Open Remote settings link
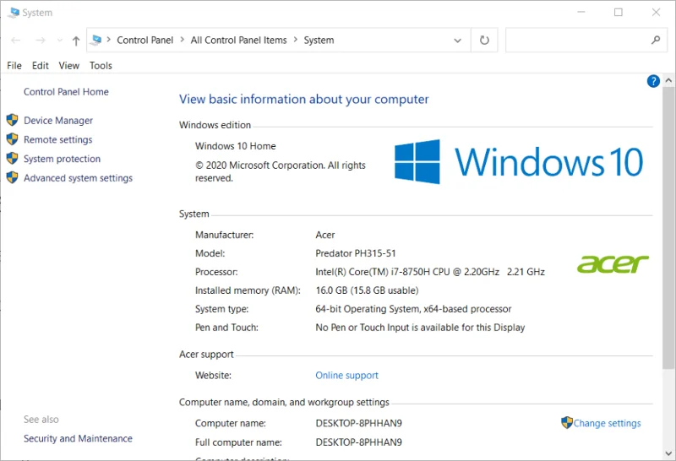The image size is (676, 461). tap(57, 139)
